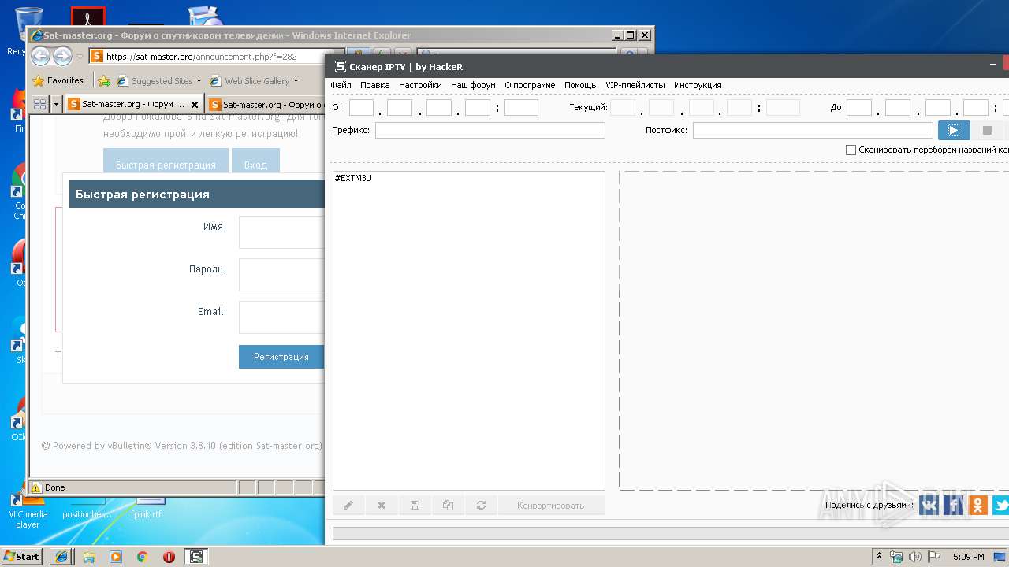Viewport: 1009px width, 567px height.
Task: Click the Internet Explorer address bar URL
Action: pos(201,57)
